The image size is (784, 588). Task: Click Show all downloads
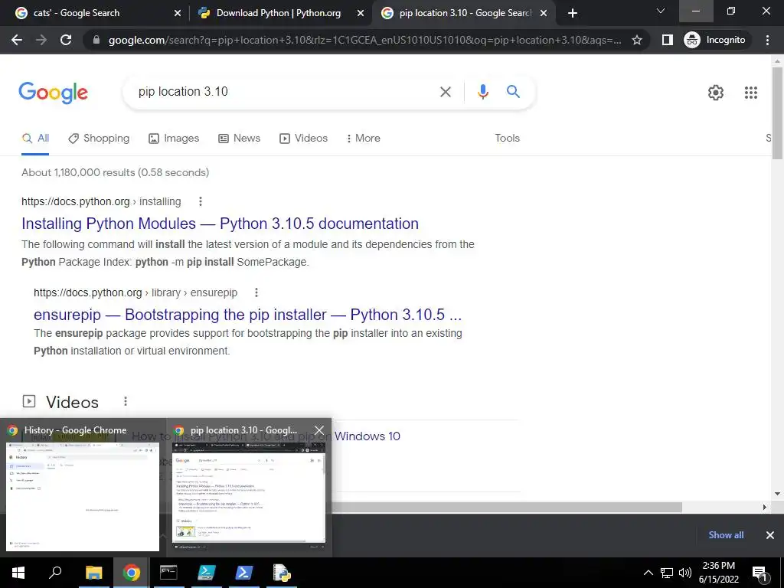tap(726, 535)
